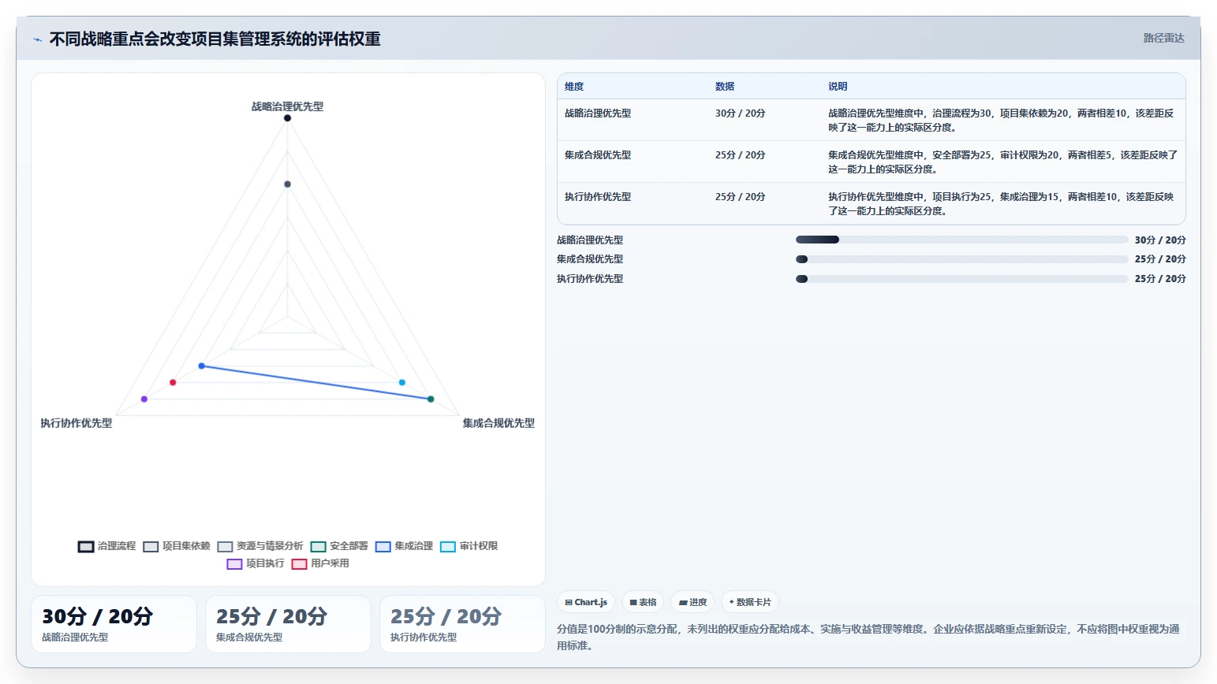1217x684 pixels.
Task: Toggle the 审计权限 legend dataset
Action: coord(469,546)
